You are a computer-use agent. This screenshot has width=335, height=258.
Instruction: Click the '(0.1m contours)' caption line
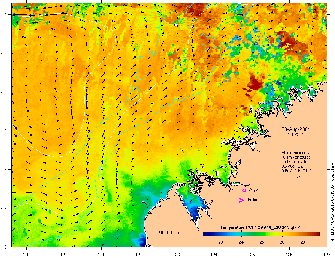296,157
